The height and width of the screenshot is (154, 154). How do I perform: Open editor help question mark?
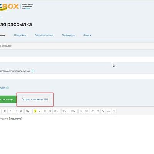coord(114,111)
